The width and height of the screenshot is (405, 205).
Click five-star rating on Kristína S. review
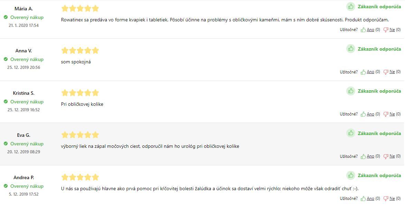coord(80,93)
